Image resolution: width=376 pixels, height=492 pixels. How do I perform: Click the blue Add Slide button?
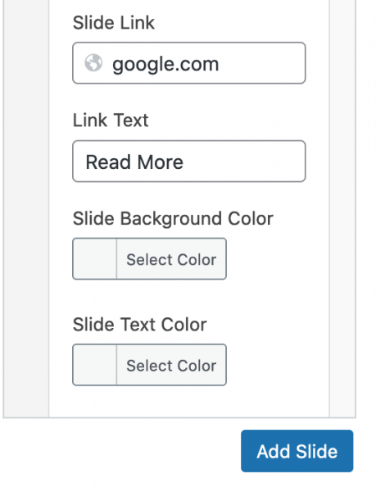[297, 451]
